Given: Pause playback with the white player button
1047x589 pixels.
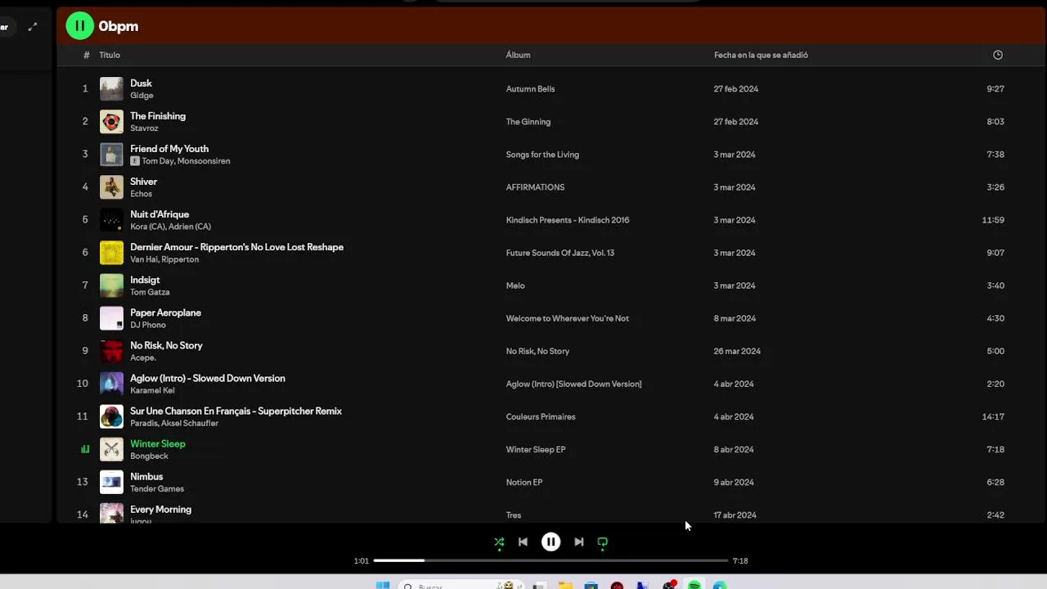Looking at the screenshot, I should pyautogui.click(x=551, y=542).
